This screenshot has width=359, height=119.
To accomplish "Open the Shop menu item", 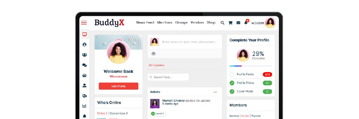I will pos(211,22).
